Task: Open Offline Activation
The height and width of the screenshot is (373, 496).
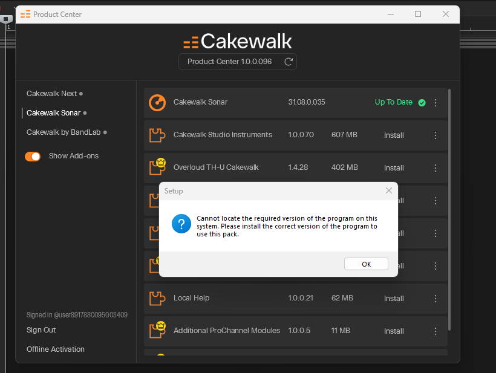Action: point(56,349)
